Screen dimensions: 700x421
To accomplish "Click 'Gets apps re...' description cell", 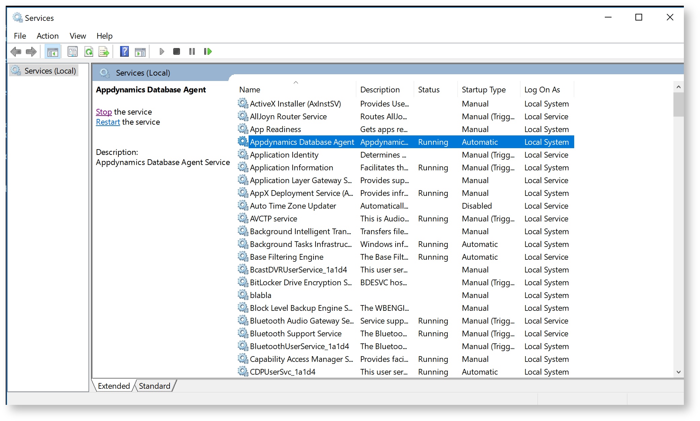I will point(384,129).
